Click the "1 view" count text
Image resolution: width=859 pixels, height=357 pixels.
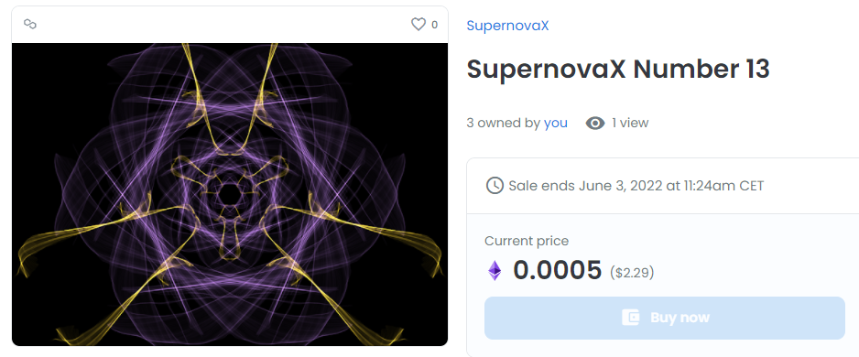pos(630,123)
